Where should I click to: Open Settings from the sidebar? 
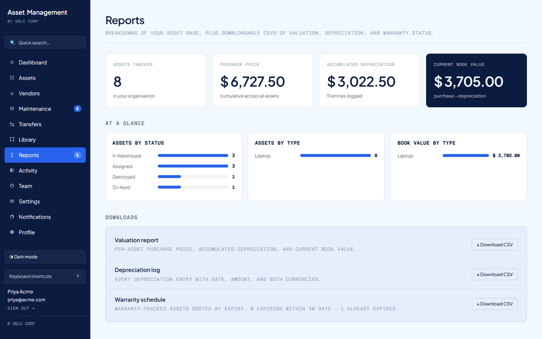point(45,201)
